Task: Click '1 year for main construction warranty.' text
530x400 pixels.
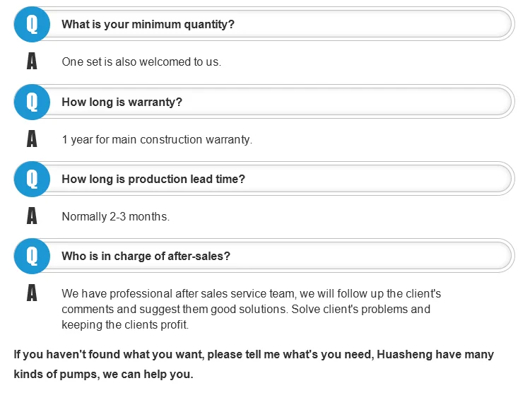Action: pos(157,139)
